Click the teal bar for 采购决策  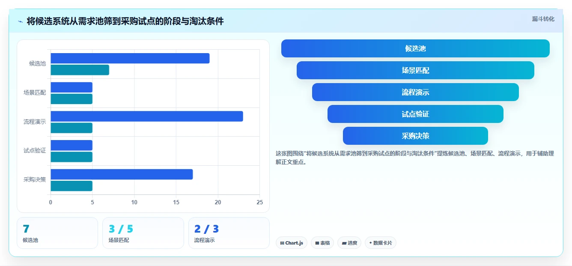pyautogui.click(x=71, y=186)
